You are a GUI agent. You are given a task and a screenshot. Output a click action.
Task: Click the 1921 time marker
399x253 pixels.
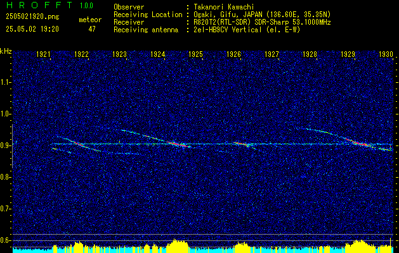point(43,54)
